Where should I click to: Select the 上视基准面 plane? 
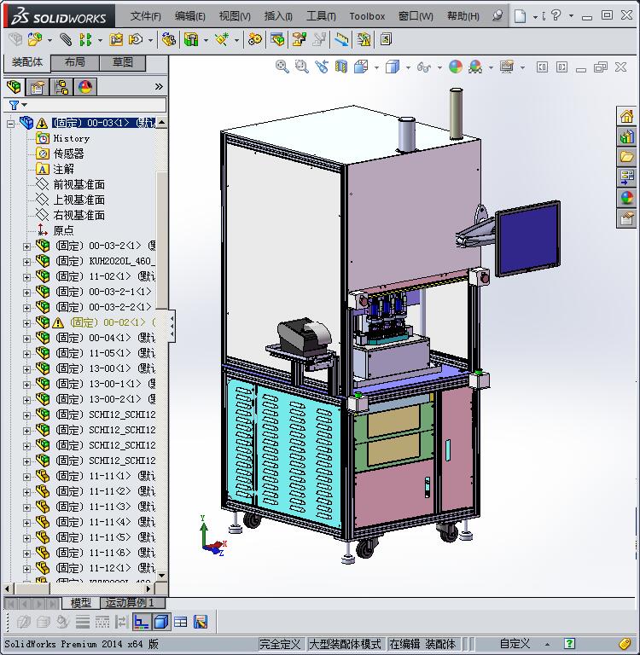pyautogui.click(x=79, y=200)
